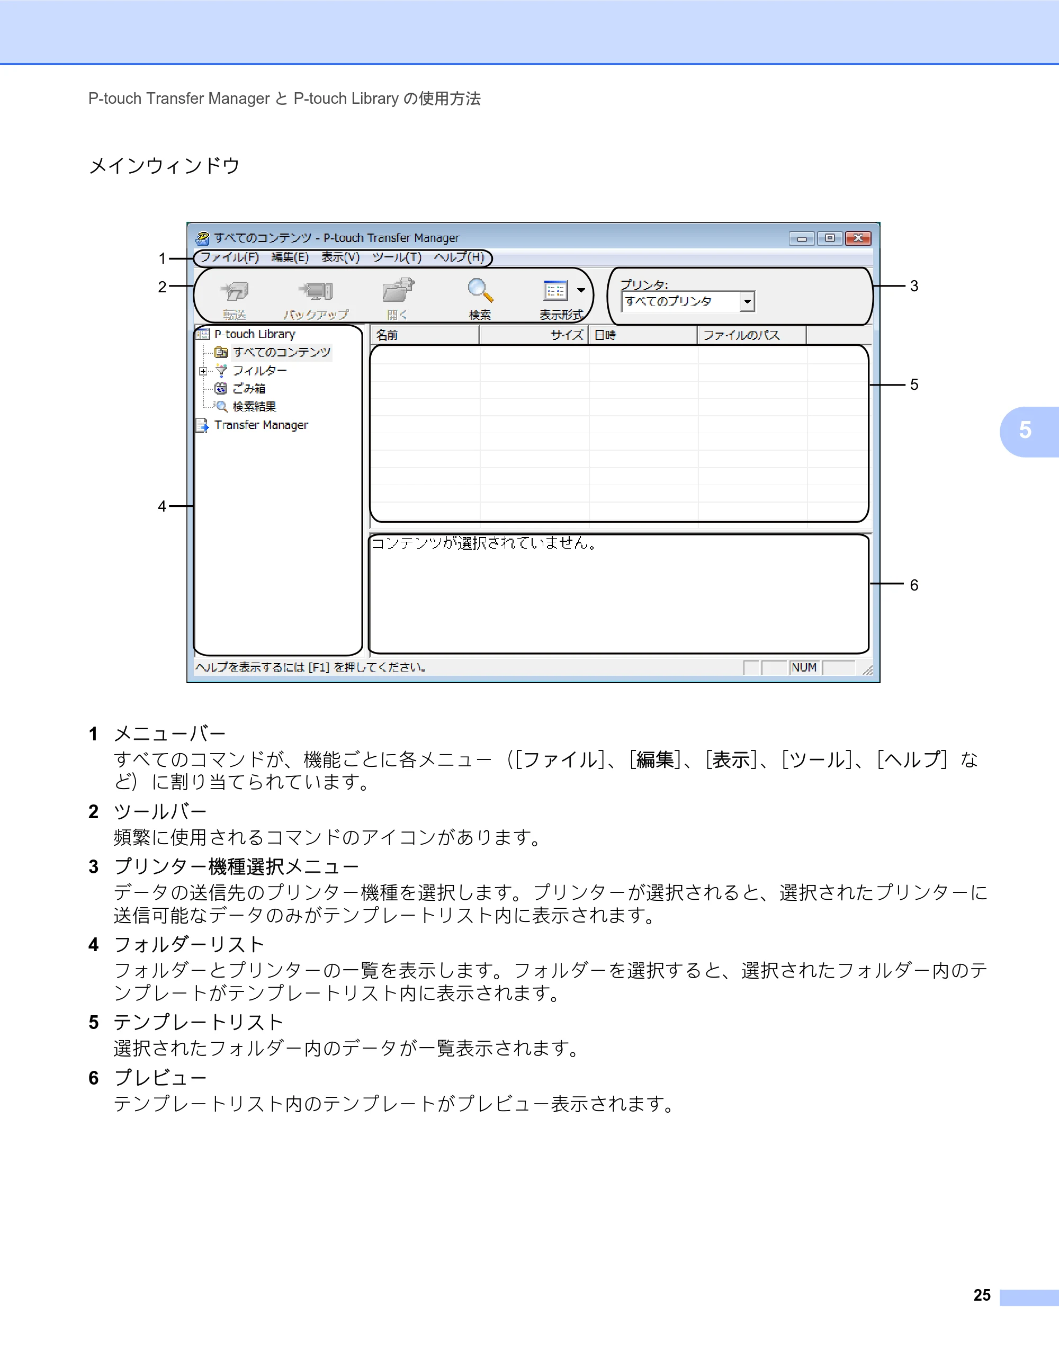Click the Transfer Manager icon in tree

[x=202, y=426]
